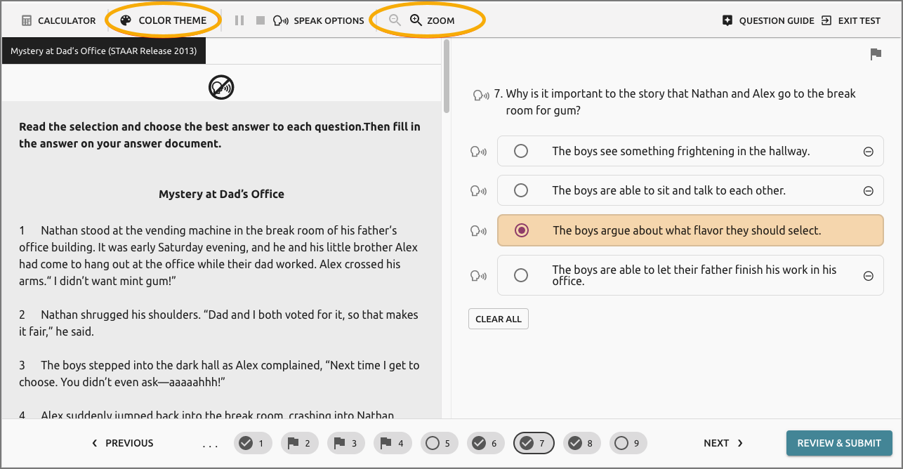
Task: Jump to question 1
Action: [253, 443]
